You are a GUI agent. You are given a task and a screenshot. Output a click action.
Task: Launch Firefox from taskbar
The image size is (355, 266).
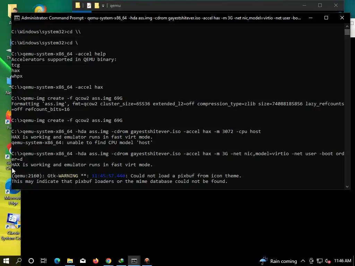(96, 261)
